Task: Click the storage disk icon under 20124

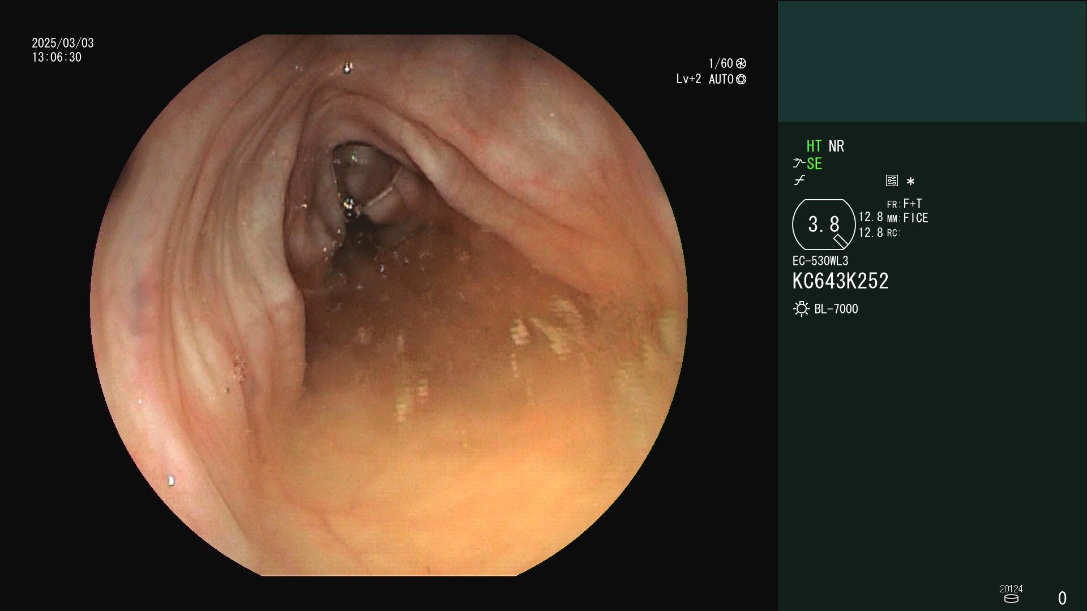Action: tap(1011, 599)
